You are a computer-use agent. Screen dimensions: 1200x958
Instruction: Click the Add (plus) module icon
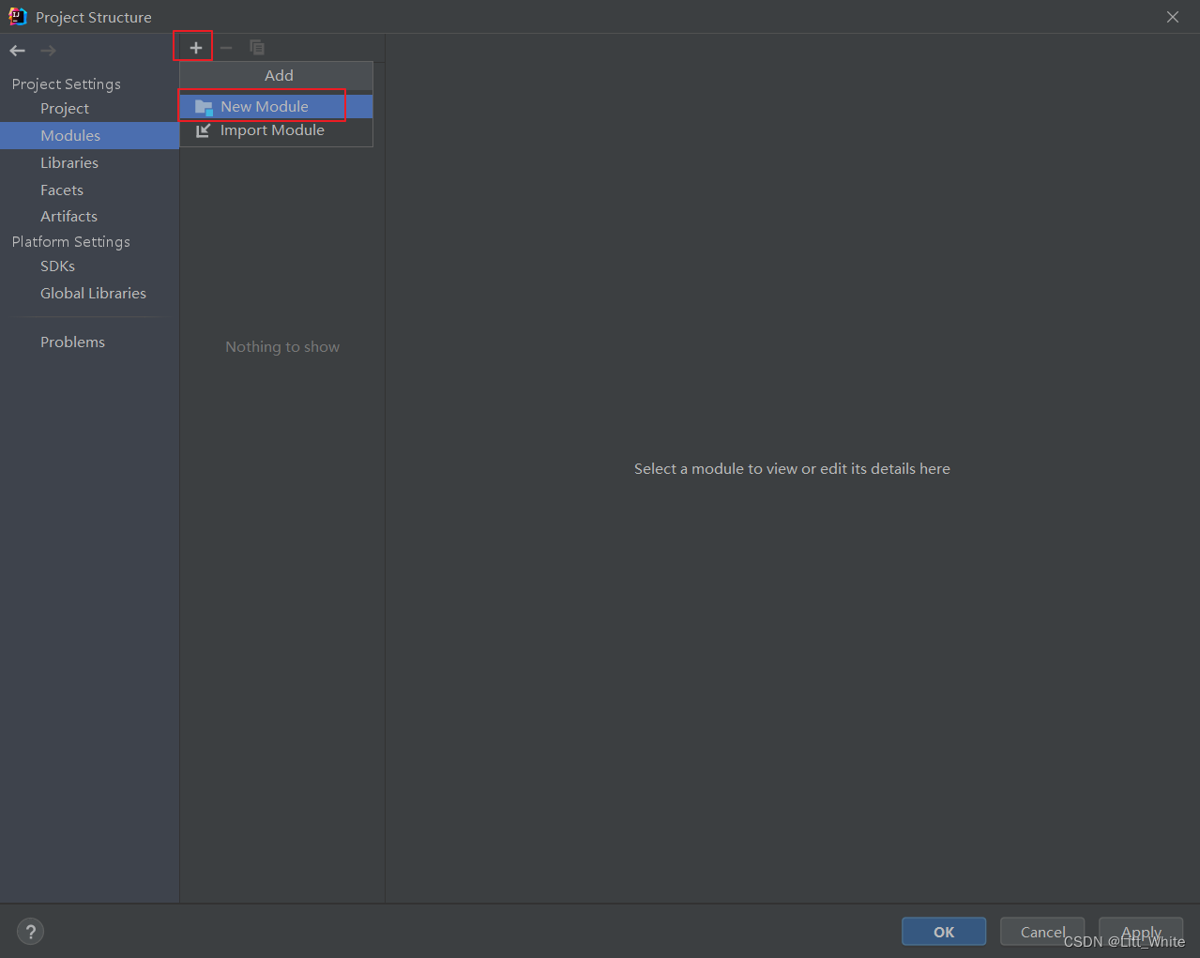coord(195,47)
